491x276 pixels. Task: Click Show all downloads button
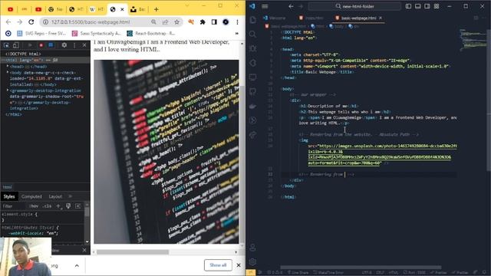tap(218, 265)
